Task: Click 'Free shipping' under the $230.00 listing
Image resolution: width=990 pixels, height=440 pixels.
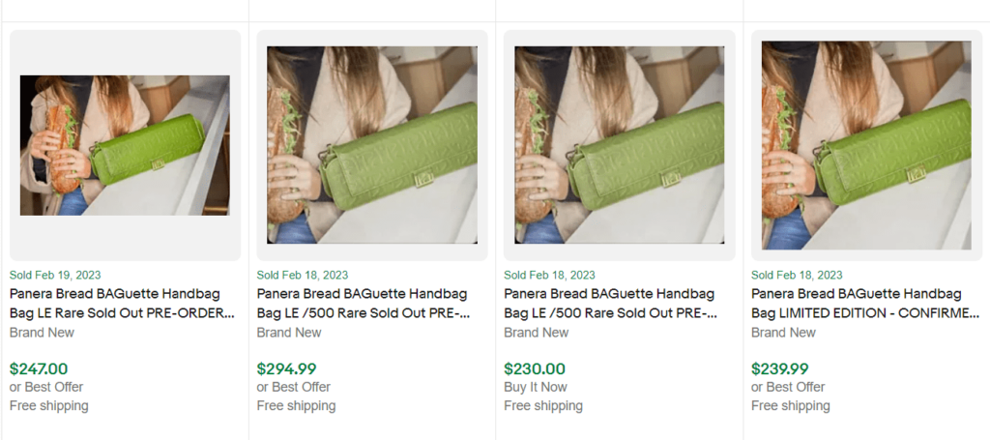Action: [x=543, y=405]
